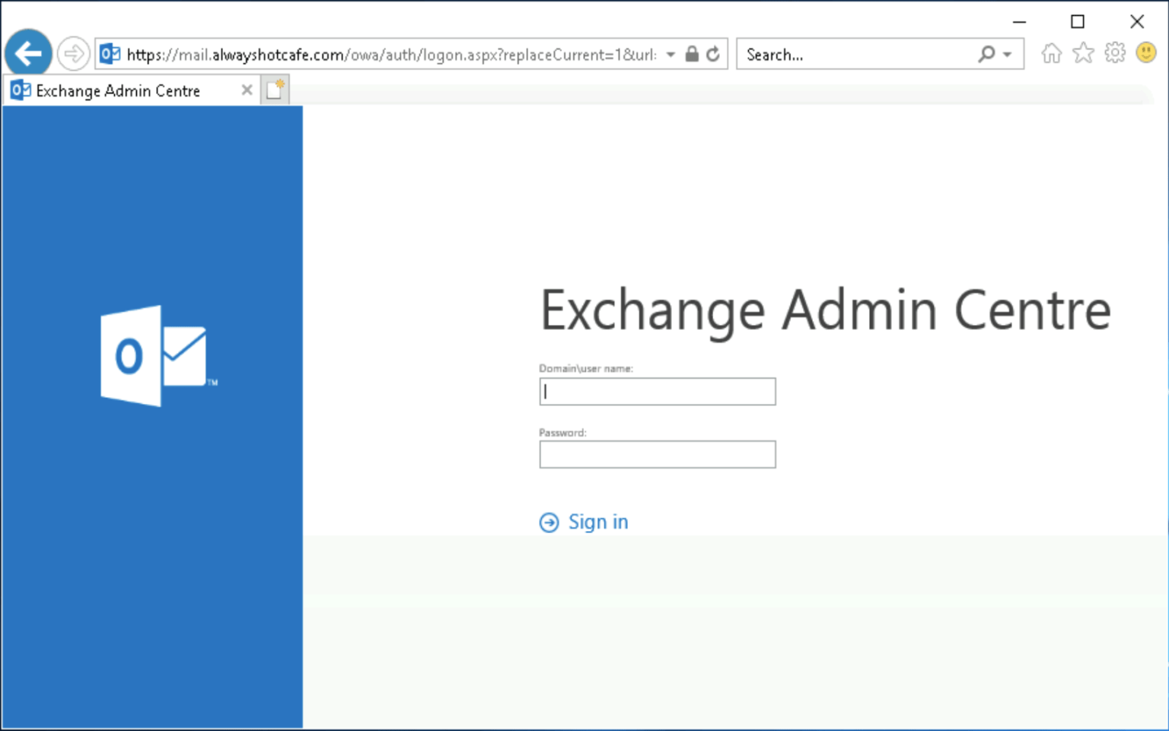Send feedback using the smiley icon
Viewport: 1169px width, 731px height.
coord(1144,52)
